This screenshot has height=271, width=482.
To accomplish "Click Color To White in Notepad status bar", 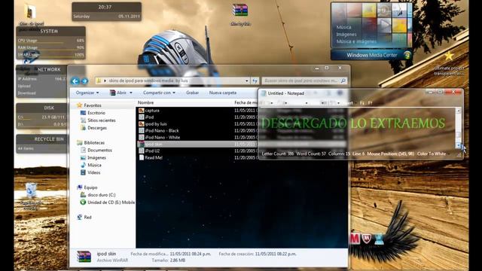I will 432,154.
